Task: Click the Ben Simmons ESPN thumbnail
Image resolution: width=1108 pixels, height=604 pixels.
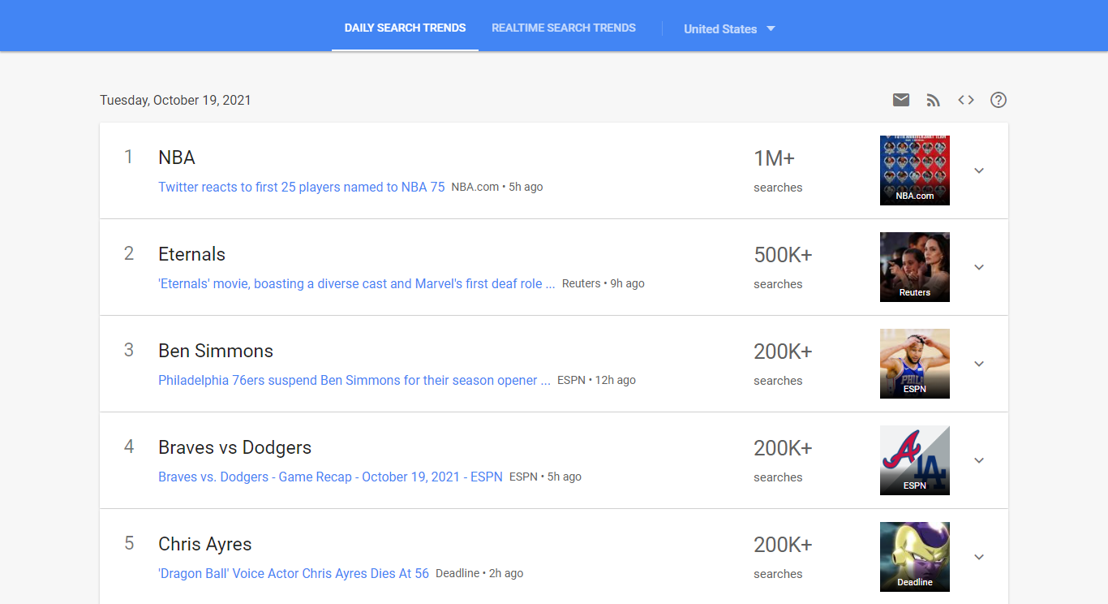Action: (915, 364)
